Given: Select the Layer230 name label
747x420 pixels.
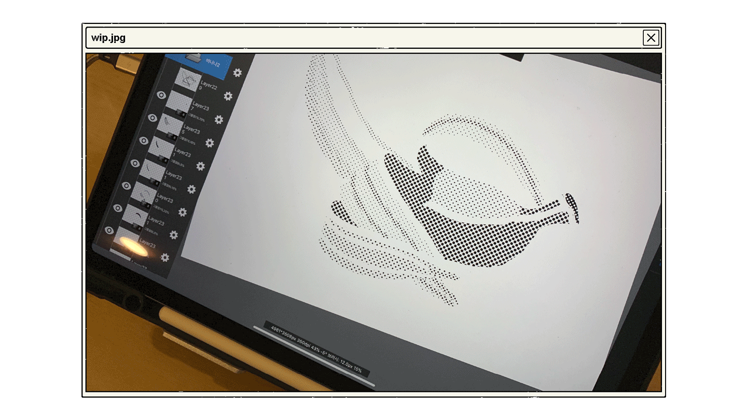Looking at the screenshot, I should click(164, 198).
